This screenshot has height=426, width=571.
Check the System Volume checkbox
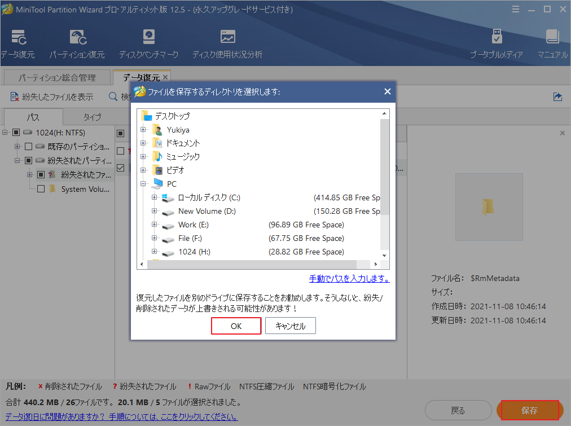point(40,188)
